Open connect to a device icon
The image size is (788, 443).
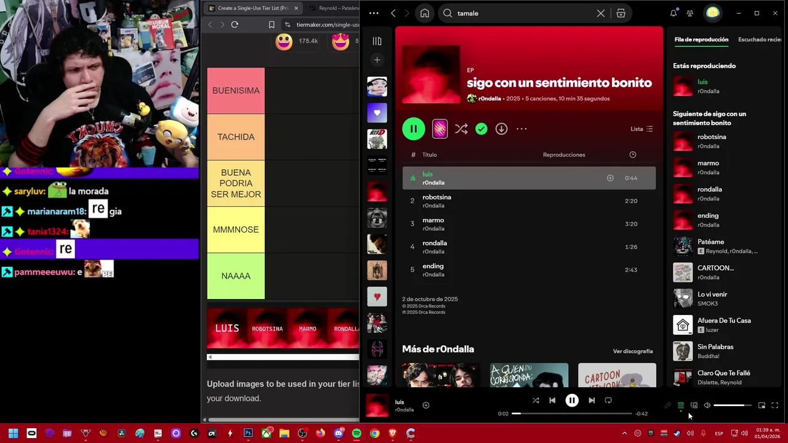click(x=694, y=405)
